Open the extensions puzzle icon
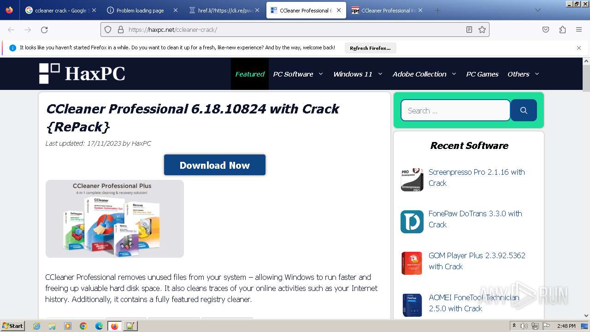Image resolution: width=590 pixels, height=332 pixels. [562, 30]
